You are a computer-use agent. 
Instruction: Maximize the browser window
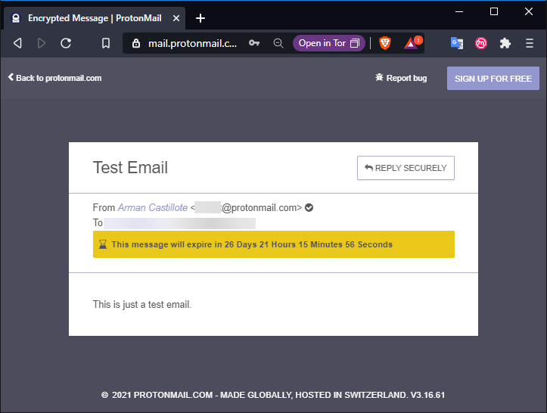point(493,11)
